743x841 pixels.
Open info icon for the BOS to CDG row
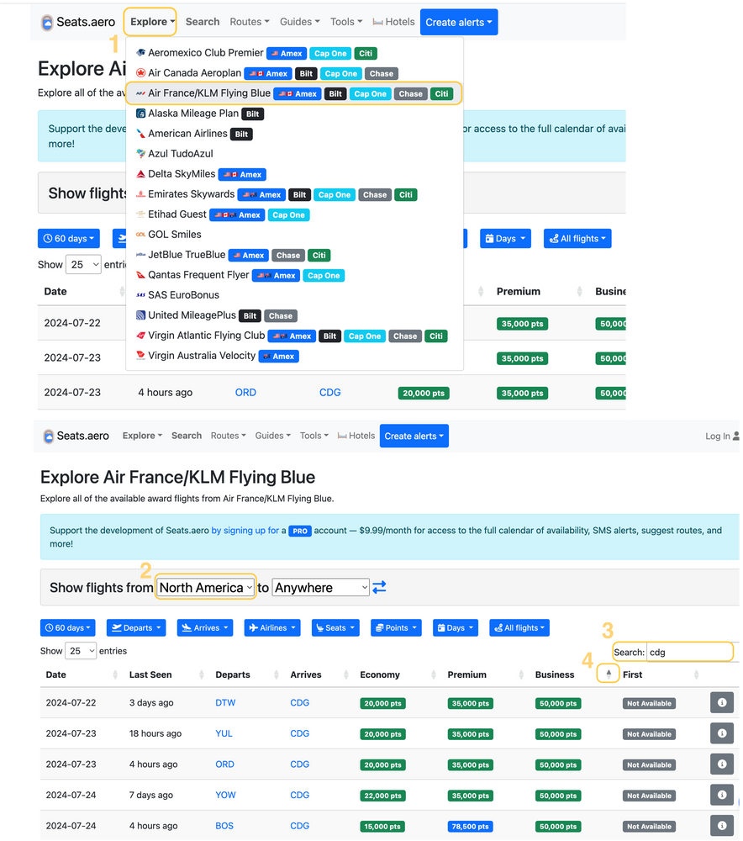(x=721, y=826)
